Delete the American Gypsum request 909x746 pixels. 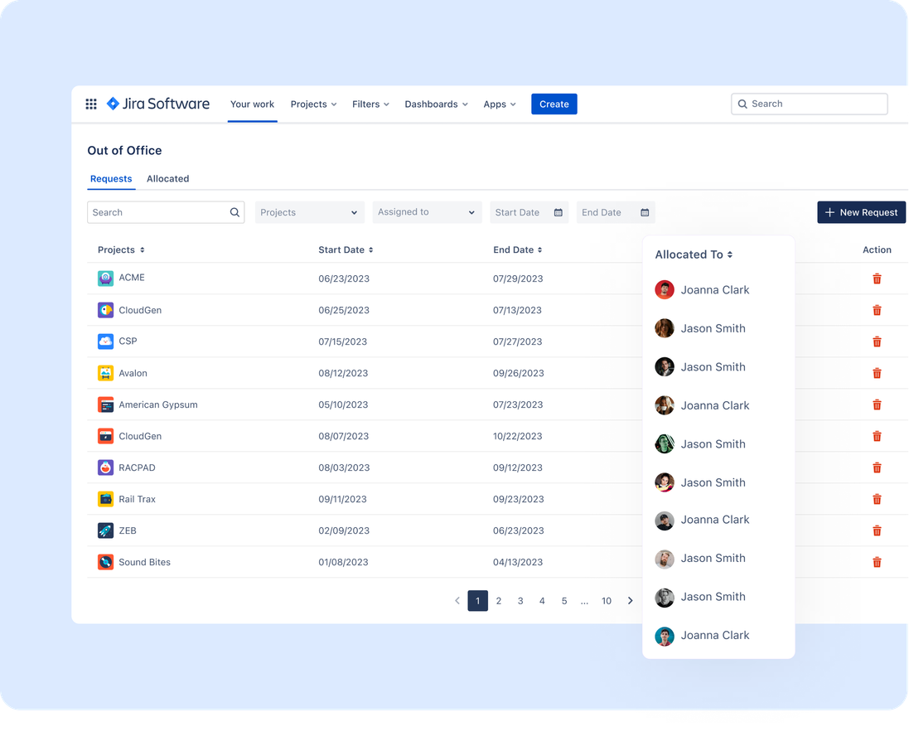click(x=878, y=404)
